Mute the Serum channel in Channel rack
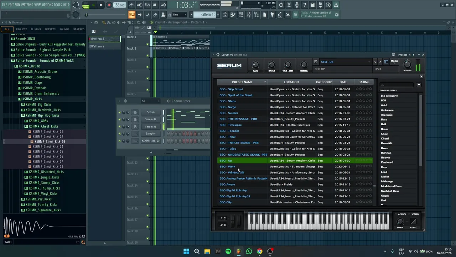The width and height of the screenshot is (456, 257). [120, 112]
